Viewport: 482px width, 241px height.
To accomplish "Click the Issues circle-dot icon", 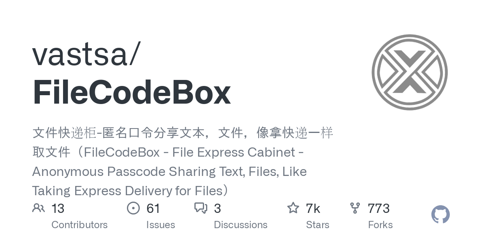I will click(x=133, y=208).
